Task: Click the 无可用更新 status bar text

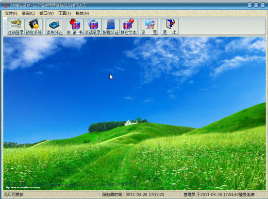Action: [x=14, y=195]
